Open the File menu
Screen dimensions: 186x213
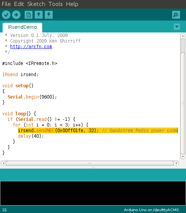coord(6,4)
